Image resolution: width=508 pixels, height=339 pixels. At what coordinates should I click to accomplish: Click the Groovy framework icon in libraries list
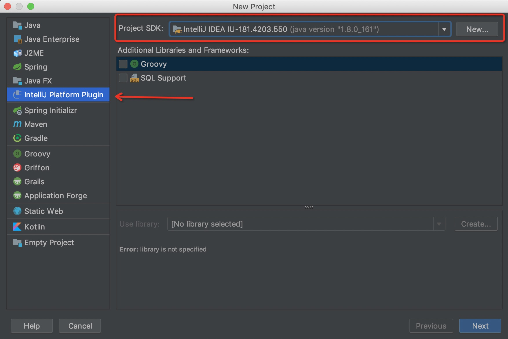134,64
